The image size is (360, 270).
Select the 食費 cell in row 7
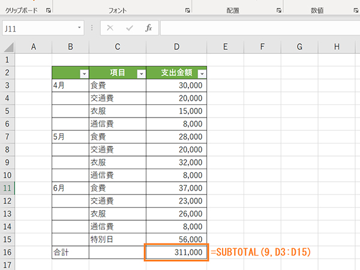click(x=118, y=137)
